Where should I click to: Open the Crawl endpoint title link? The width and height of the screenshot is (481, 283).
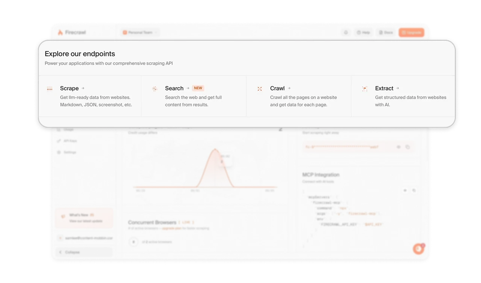pyautogui.click(x=277, y=88)
